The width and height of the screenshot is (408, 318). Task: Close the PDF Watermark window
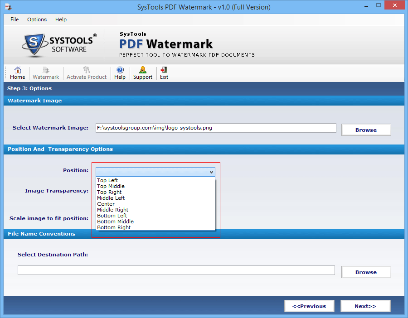395,5
